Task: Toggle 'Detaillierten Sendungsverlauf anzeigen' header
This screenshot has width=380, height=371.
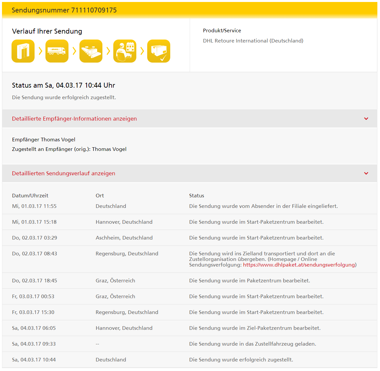Action: coord(190,173)
